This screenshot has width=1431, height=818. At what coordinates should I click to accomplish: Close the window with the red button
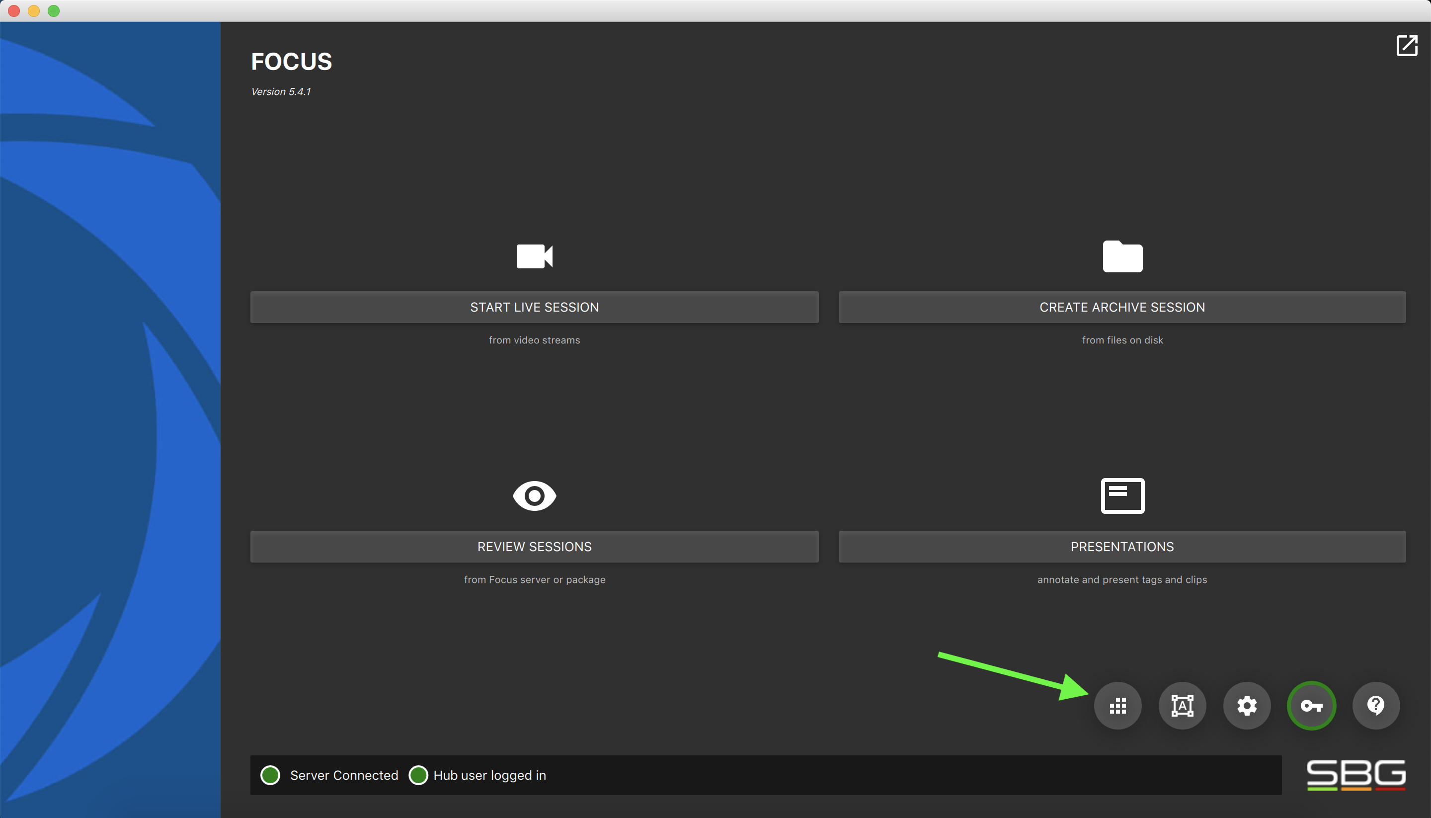pos(14,10)
